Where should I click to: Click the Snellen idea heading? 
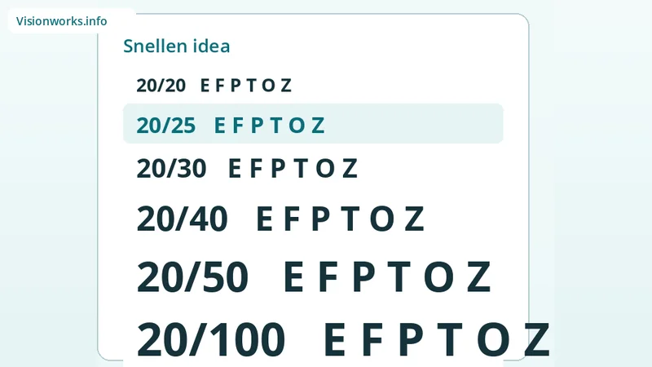(x=176, y=46)
